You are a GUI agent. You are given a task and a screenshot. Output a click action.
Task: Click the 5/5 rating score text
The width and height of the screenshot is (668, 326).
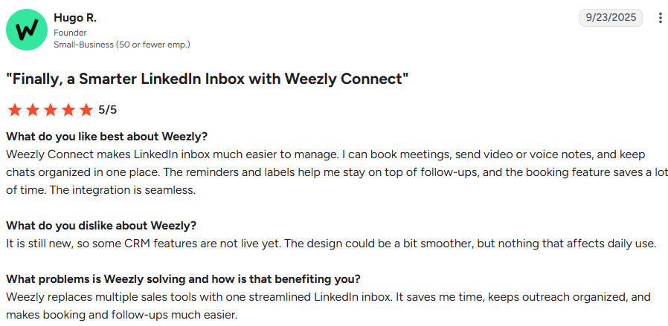[x=107, y=110]
